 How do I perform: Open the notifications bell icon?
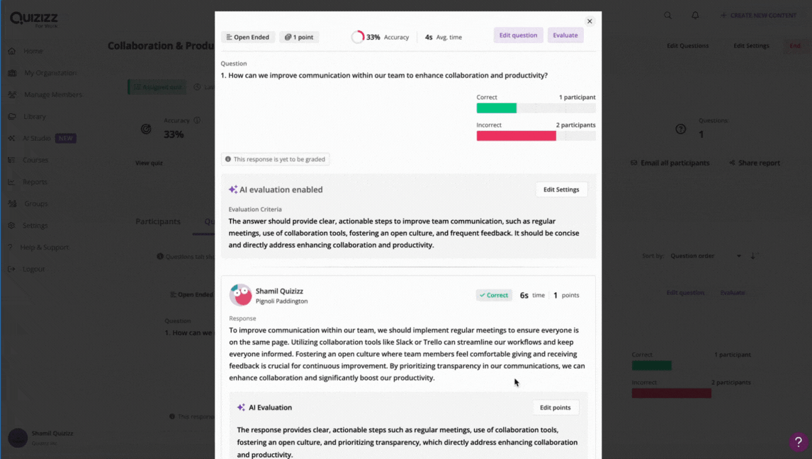click(695, 16)
